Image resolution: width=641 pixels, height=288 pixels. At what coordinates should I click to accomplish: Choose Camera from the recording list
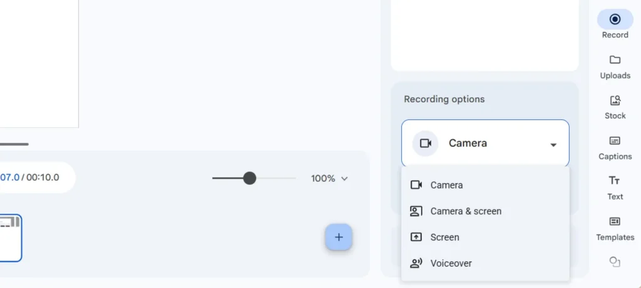[446, 185]
